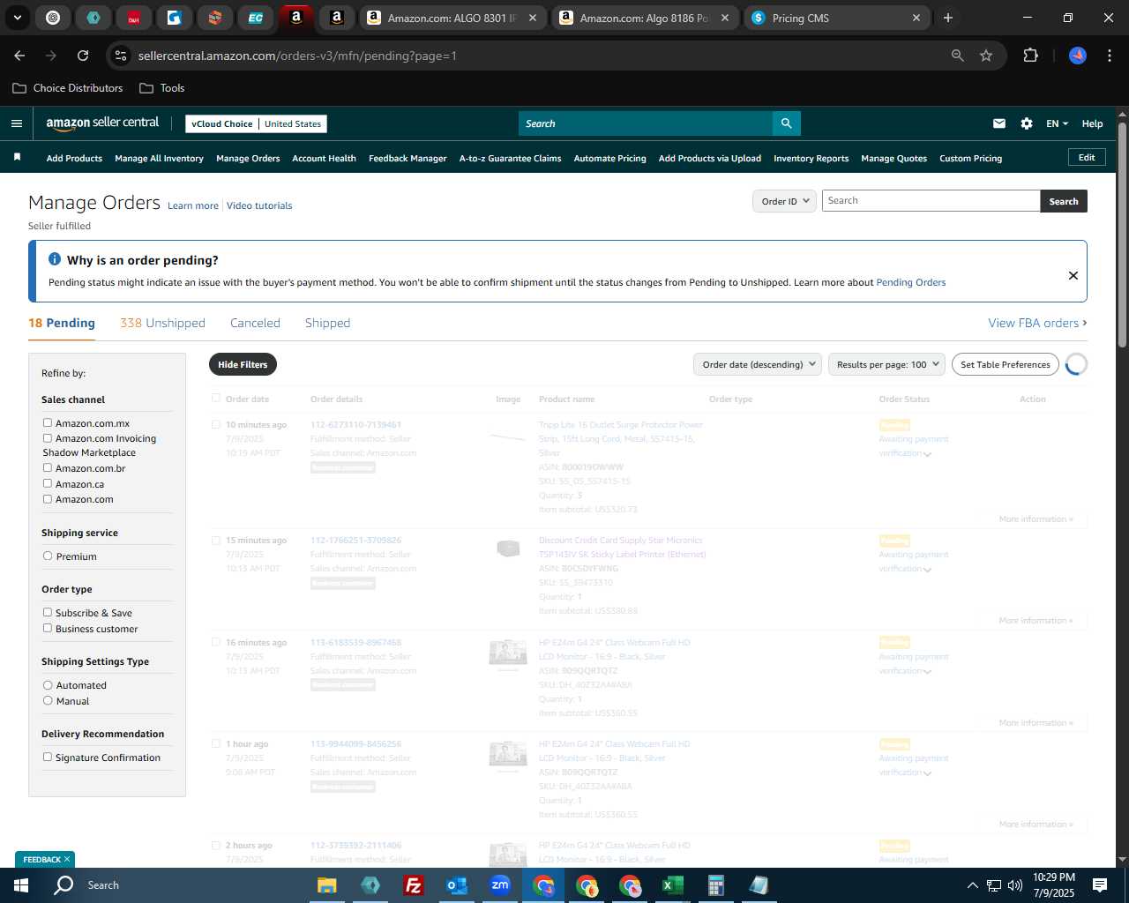The width and height of the screenshot is (1129, 903).
Task: Open the Pending Orders link in the banner
Action: click(x=910, y=282)
